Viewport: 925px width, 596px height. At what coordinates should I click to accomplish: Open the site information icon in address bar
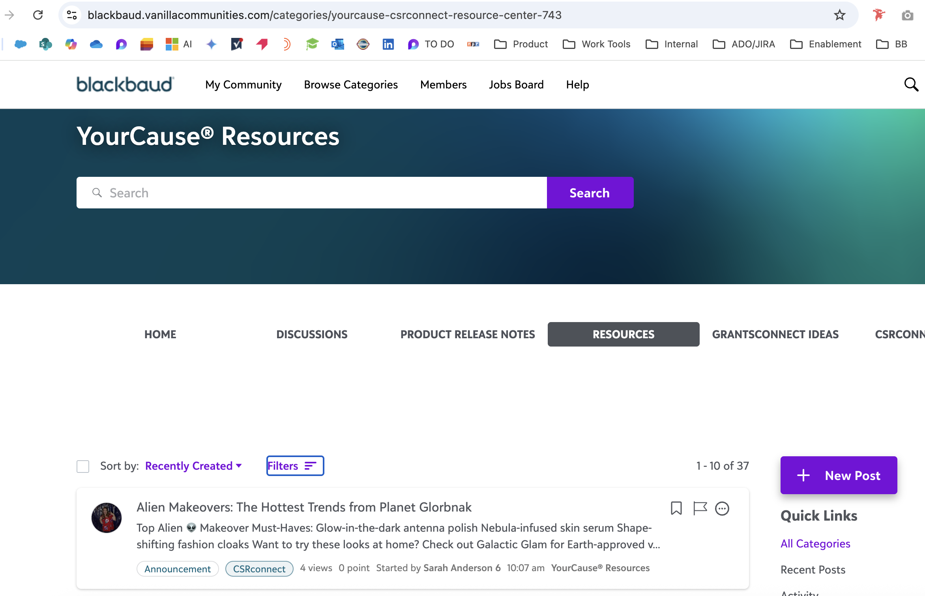point(72,15)
